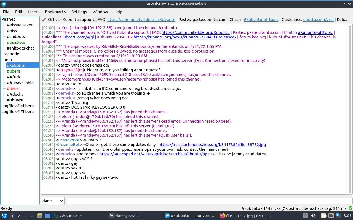Click the 'Ready' status bar text
This screenshot has height=220, width=353.
pyautogui.click(x=6, y=208)
